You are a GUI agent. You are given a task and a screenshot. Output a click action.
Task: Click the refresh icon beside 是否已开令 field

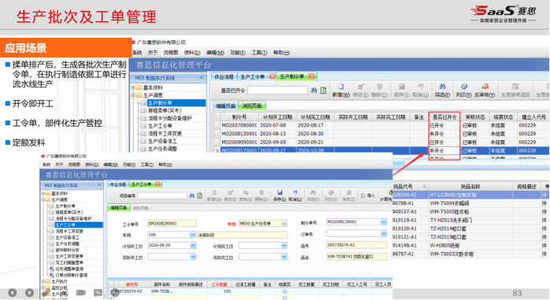coord(323,91)
